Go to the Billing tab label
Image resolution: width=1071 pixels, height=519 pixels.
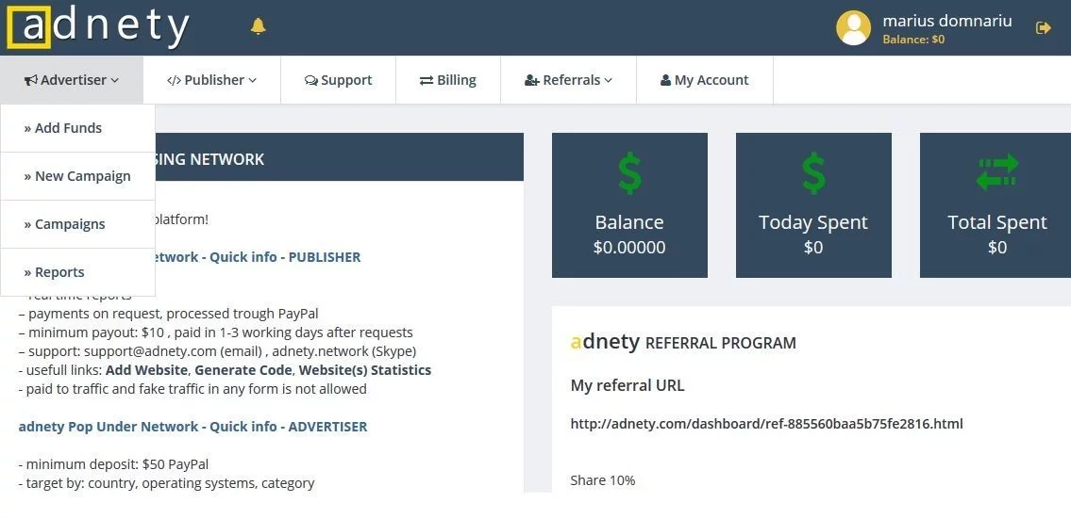point(457,80)
